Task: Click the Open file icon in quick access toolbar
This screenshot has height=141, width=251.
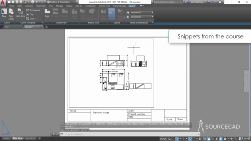Action: [x=13, y=2]
